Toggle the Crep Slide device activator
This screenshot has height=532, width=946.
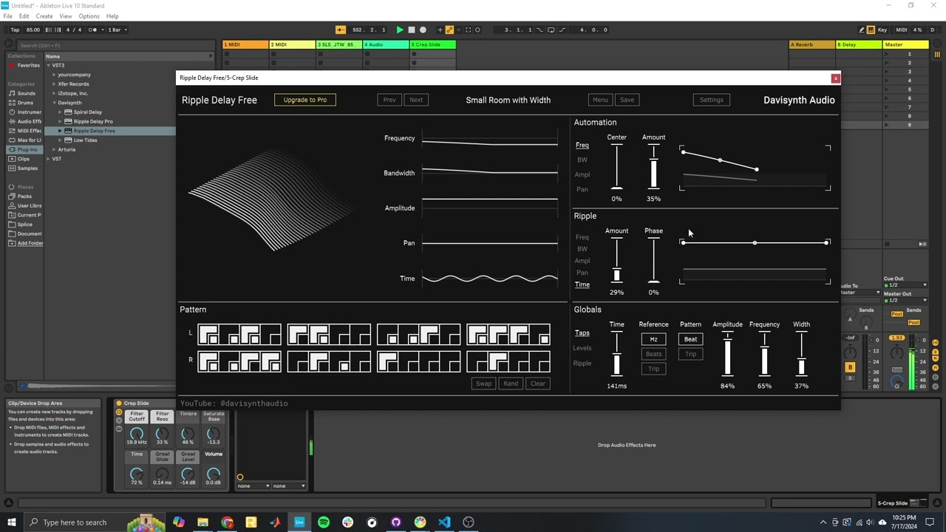click(x=119, y=403)
